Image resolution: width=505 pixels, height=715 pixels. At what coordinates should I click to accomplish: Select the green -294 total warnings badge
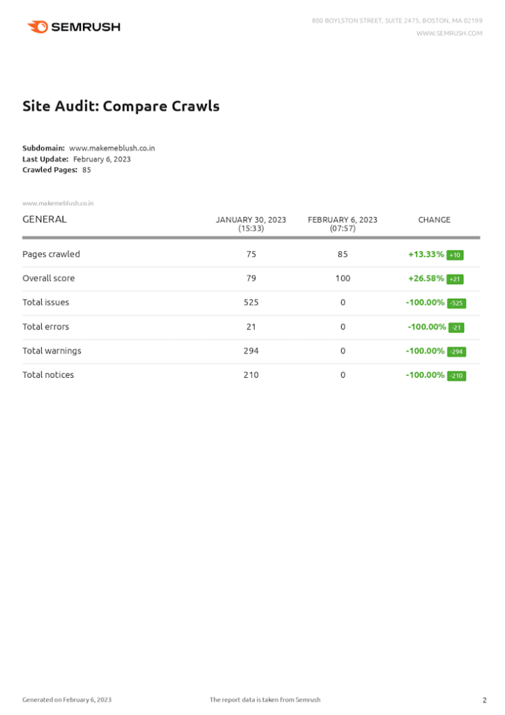click(456, 352)
